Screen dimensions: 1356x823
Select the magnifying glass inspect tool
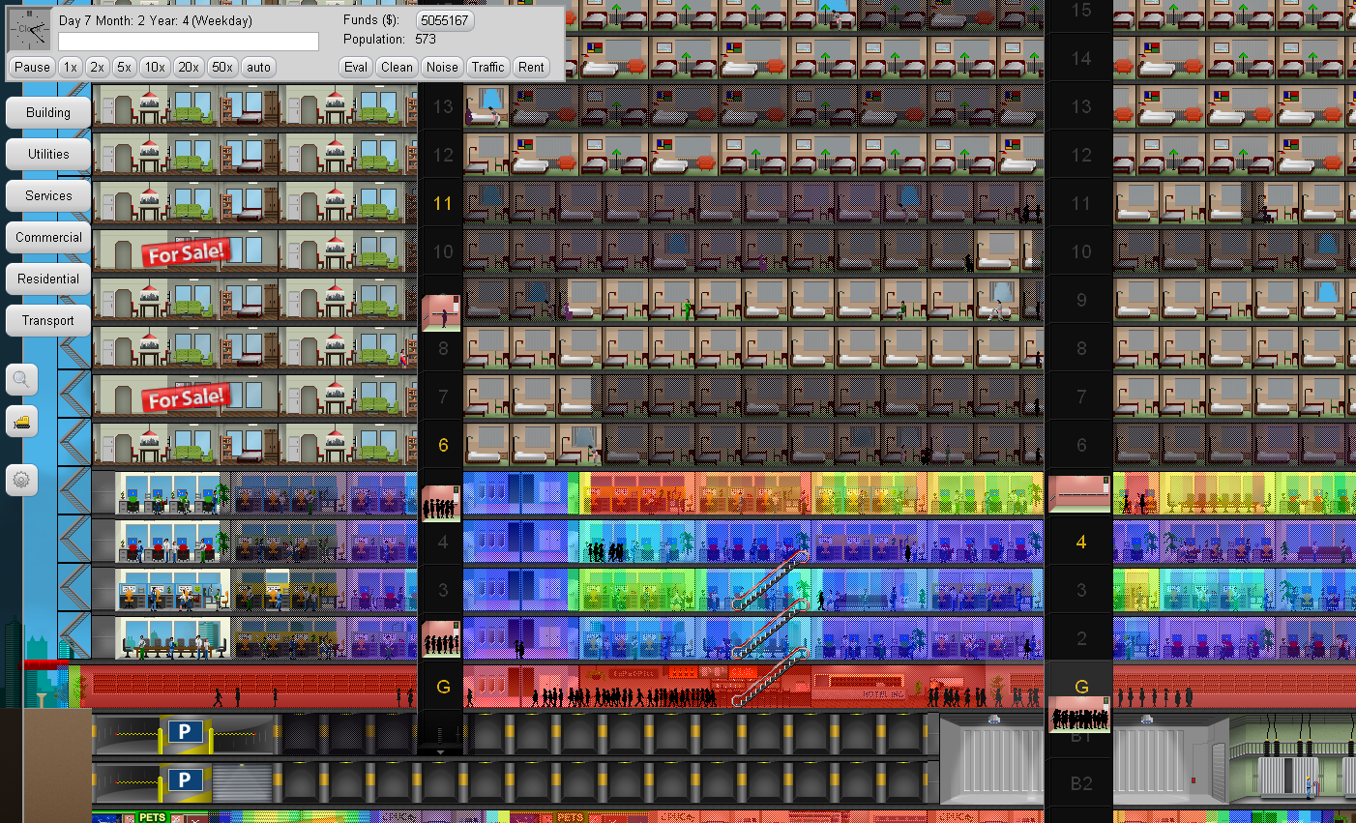pyautogui.click(x=21, y=379)
